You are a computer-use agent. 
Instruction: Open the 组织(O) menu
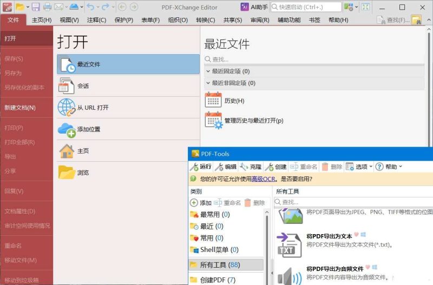click(x=178, y=20)
